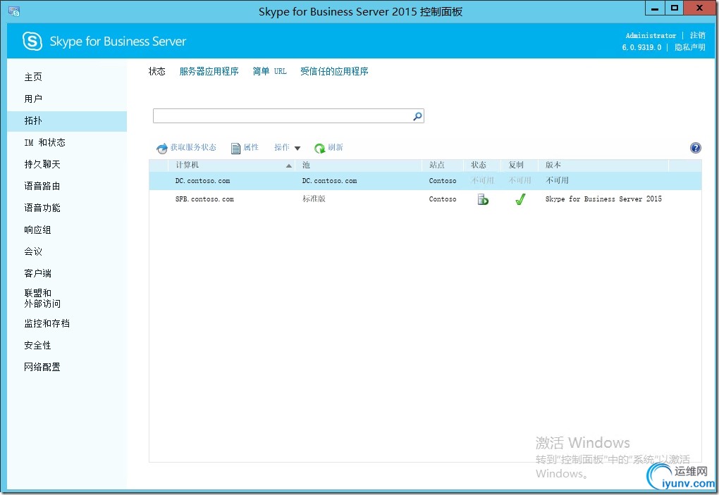Click version number 6.0.9319.0
The width and height of the screenshot is (719, 495).
(x=641, y=47)
